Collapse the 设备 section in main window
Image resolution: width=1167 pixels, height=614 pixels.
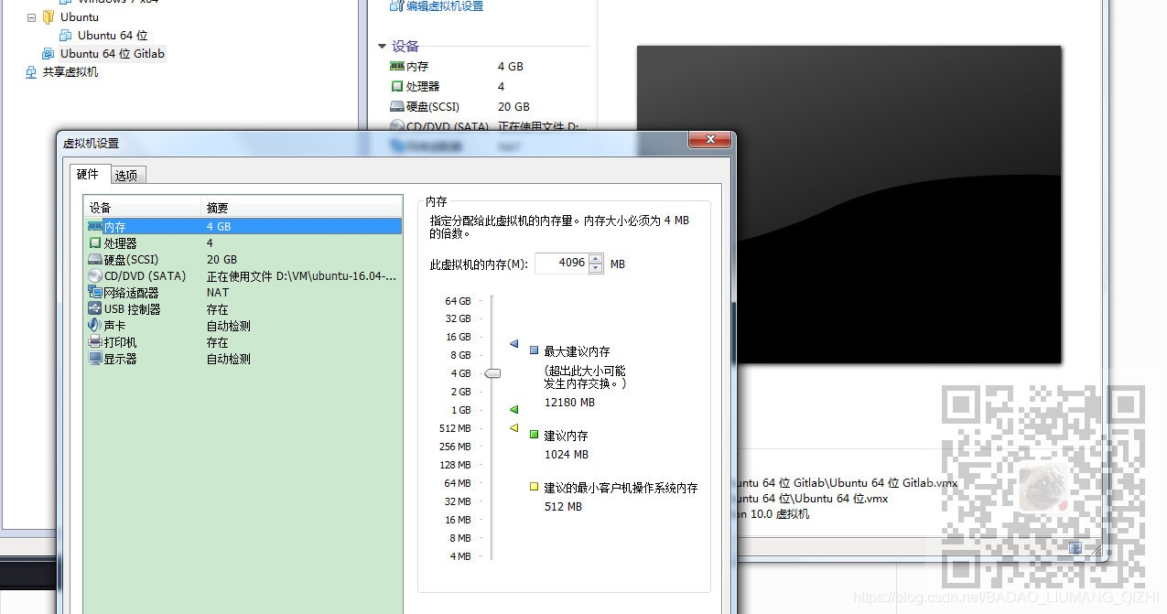pos(382,46)
